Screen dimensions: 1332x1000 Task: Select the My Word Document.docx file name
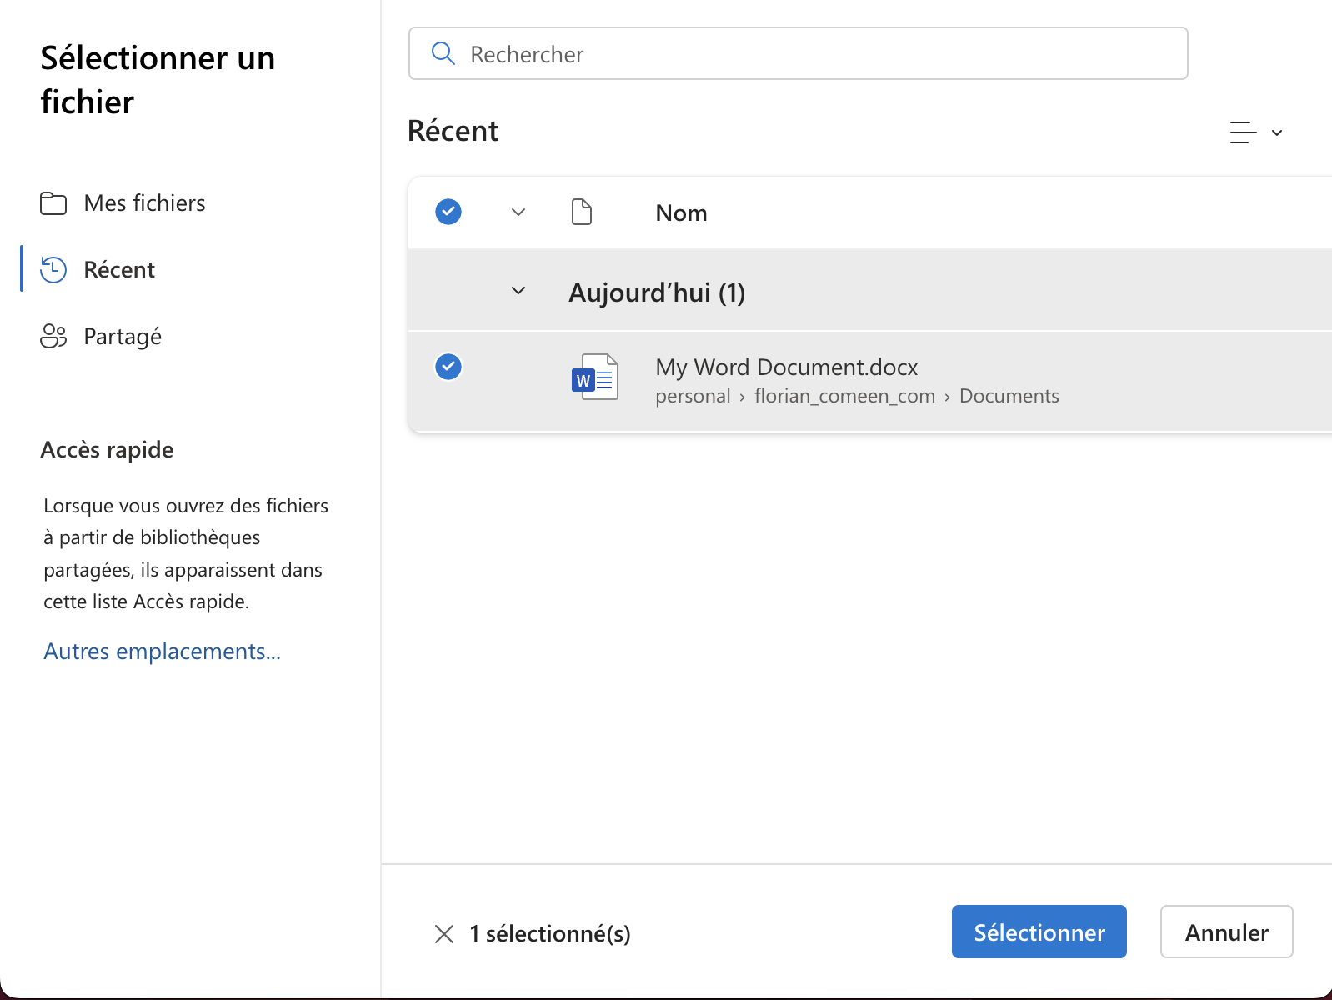coord(787,367)
